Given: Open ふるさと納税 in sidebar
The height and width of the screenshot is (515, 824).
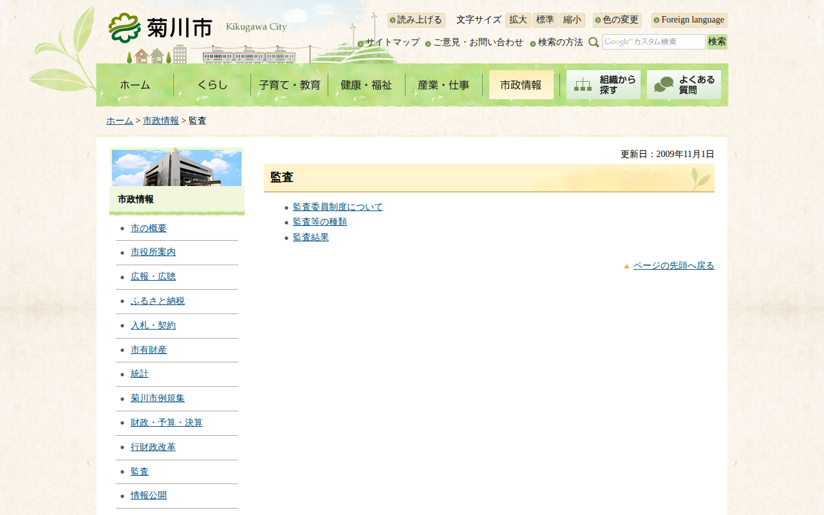Looking at the screenshot, I should (158, 301).
